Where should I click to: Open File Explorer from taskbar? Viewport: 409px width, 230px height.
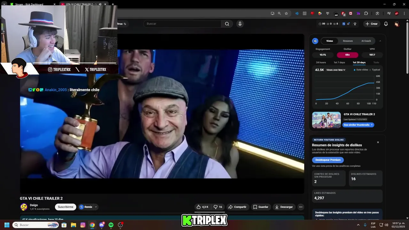pyautogui.click(x=73, y=225)
